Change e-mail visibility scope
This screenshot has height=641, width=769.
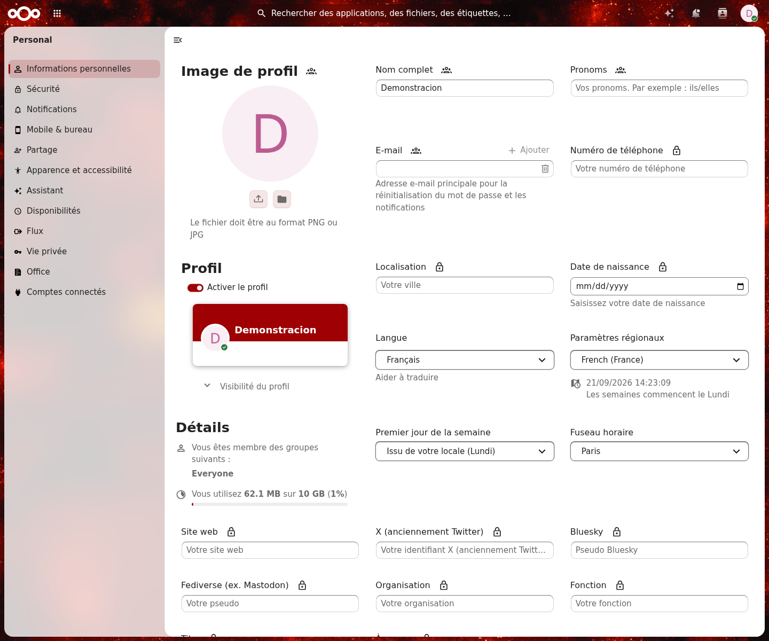pos(416,151)
